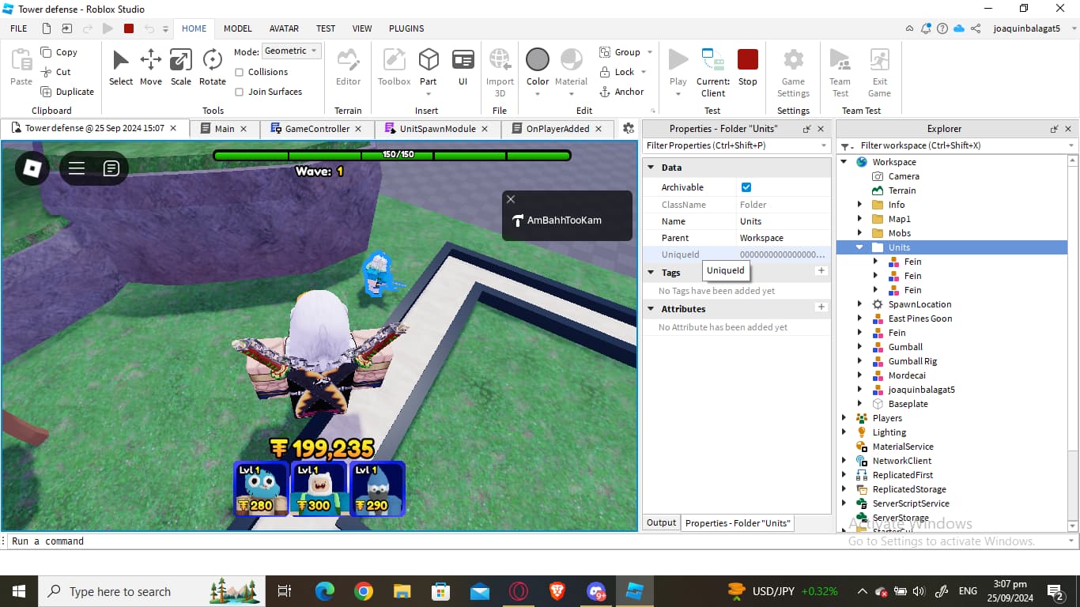The image size is (1080, 607).
Task: Enable the Collisions checkbox
Action: [x=240, y=72]
